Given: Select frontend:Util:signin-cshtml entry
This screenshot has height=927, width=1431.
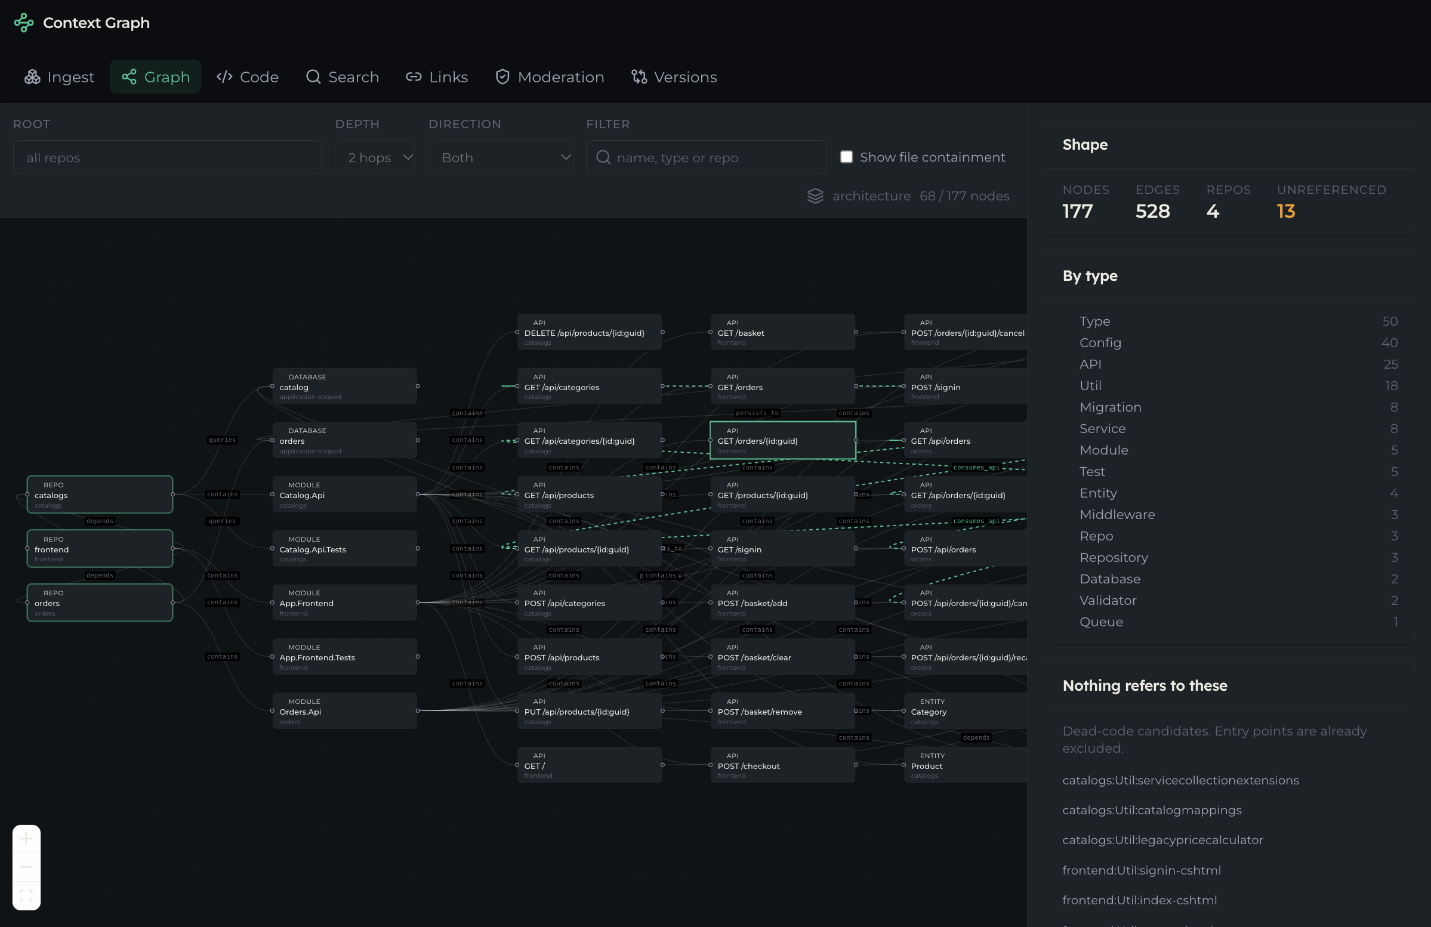Looking at the screenshot, I should coord(1141,870).
